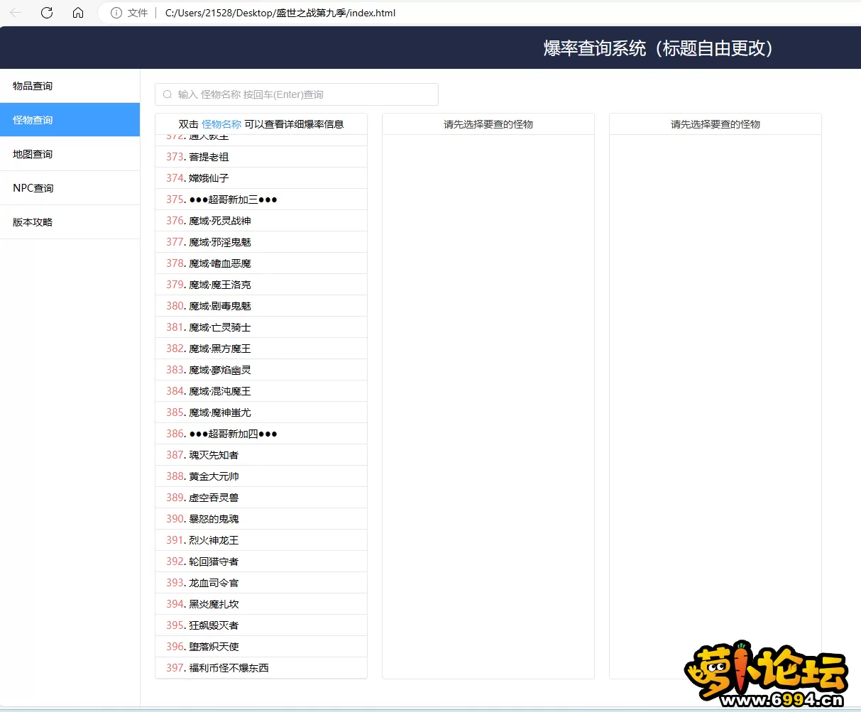Viewport: 861px width, 712px height.
Task: Select monster 381. 魔域·亡灵骑士
Action: [x=261, y=327]
